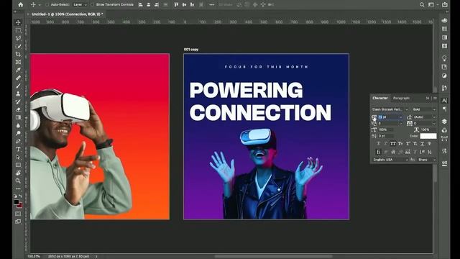Screen dimensions: 460x259
Task: Select the Gradient tool
Action: (x=18, y=117)
